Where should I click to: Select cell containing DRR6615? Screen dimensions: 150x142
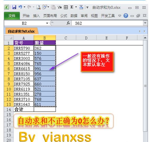pos(24,68)
